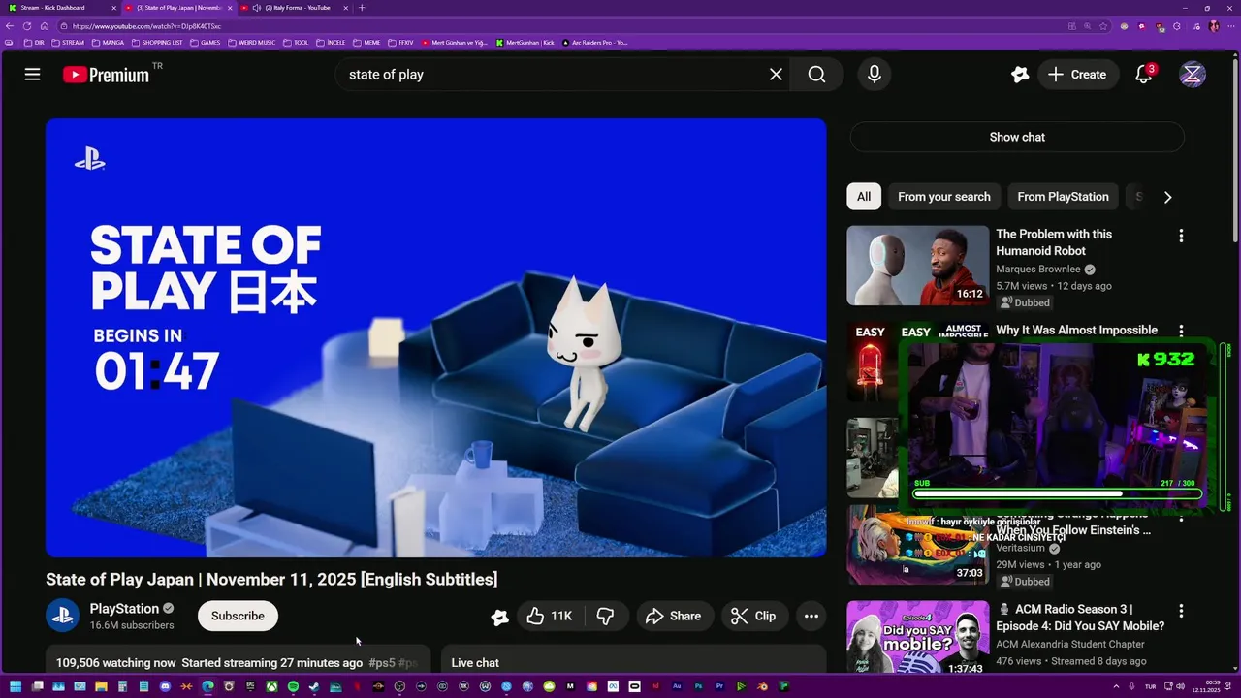Like the State of Play video

pyautogui.click(x=549, y=616)
